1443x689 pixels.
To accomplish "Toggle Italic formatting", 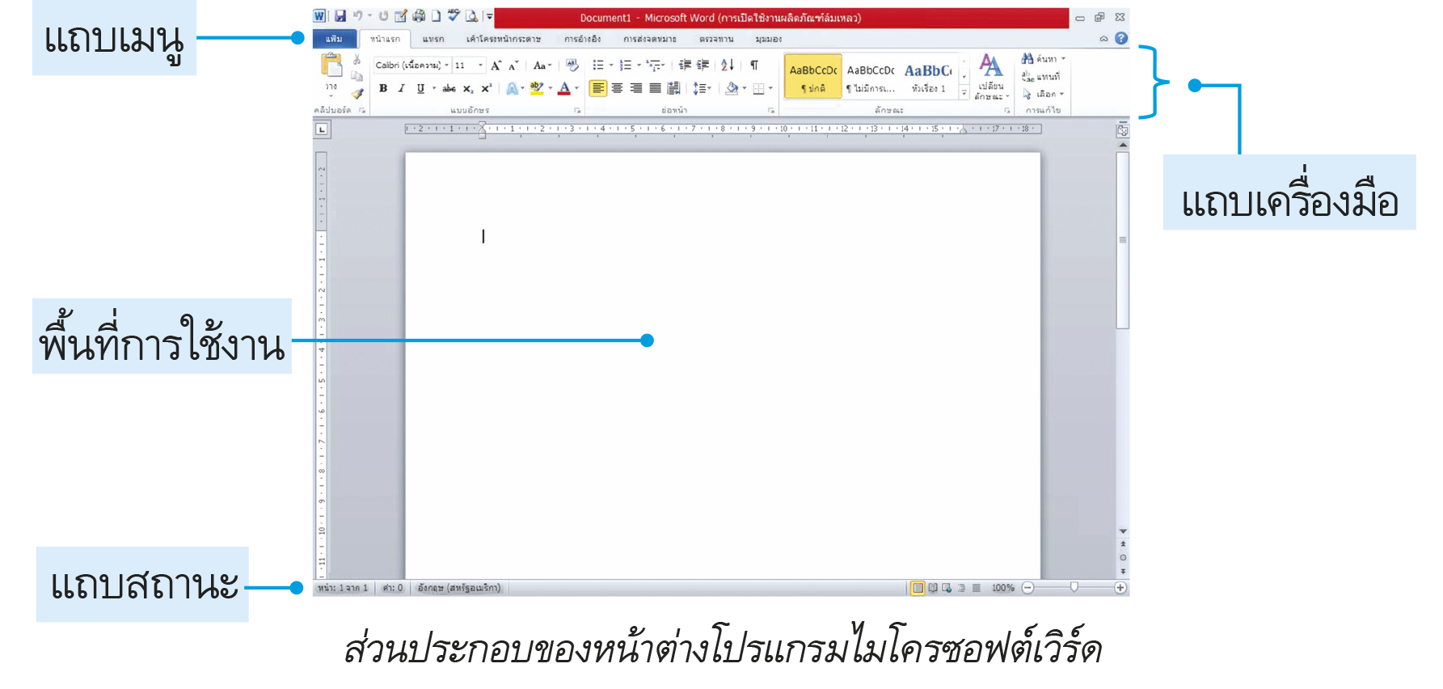I will pos(401,89).
